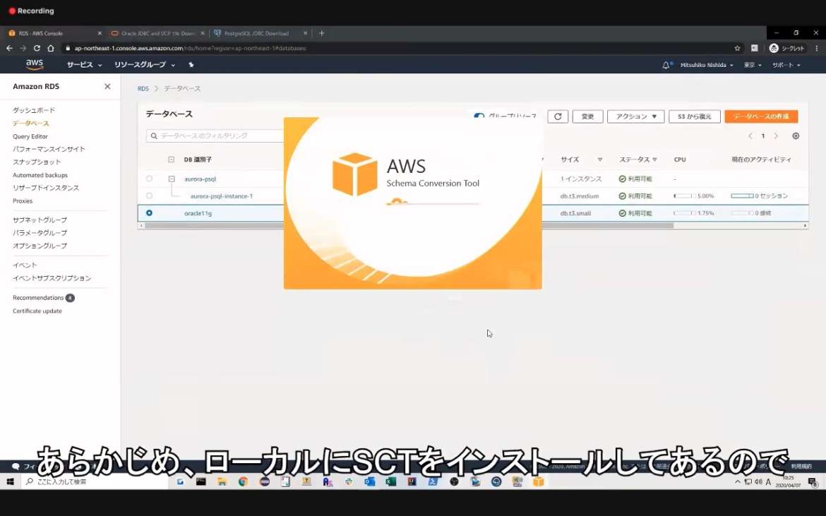Screen dimensions: 826x516
Task: Click the Windows taskbar search box
Action: [95, 481]
